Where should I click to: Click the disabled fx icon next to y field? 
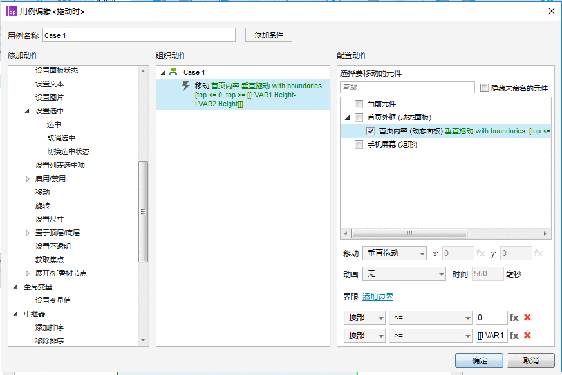pos(538,253)
